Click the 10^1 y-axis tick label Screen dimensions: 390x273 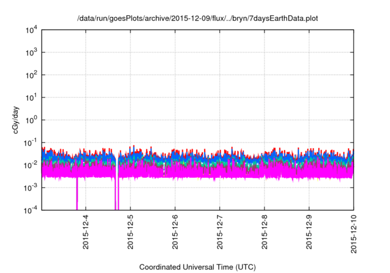[x=33, y=97]
